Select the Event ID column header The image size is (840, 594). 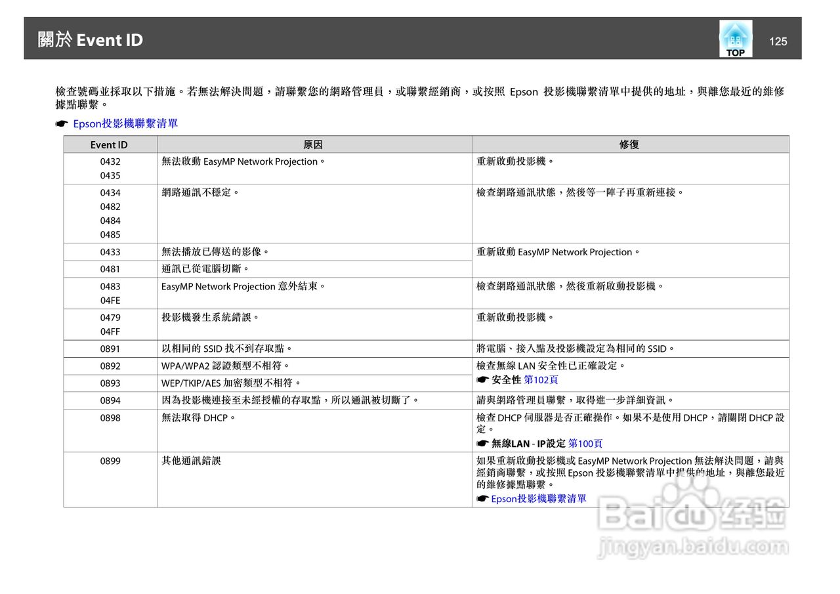109,144
